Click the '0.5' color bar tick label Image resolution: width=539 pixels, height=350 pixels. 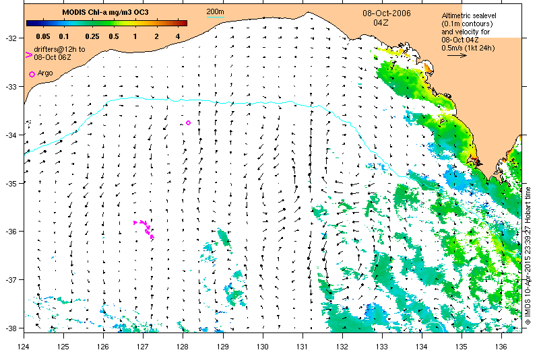(x=114, y=36)
